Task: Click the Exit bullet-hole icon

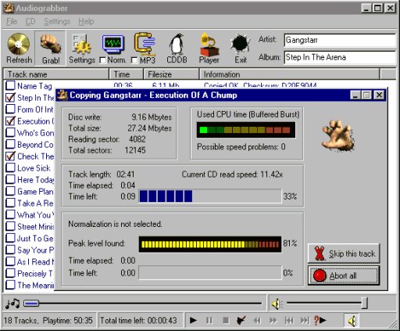Action: (240, 44)
